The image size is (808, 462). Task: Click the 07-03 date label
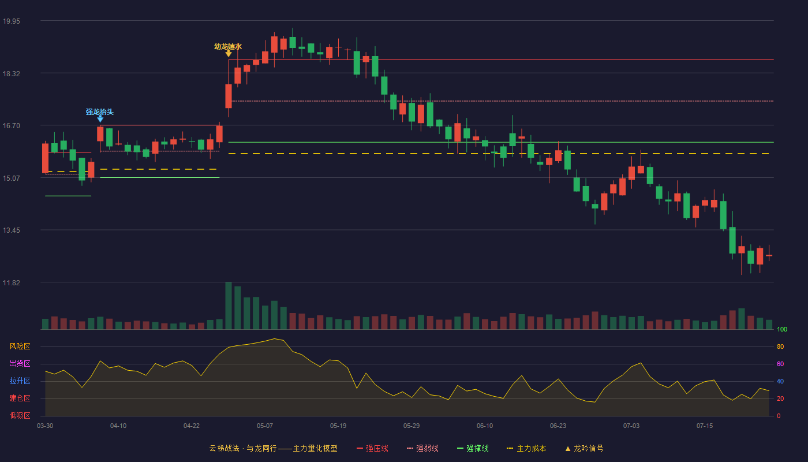631,426
